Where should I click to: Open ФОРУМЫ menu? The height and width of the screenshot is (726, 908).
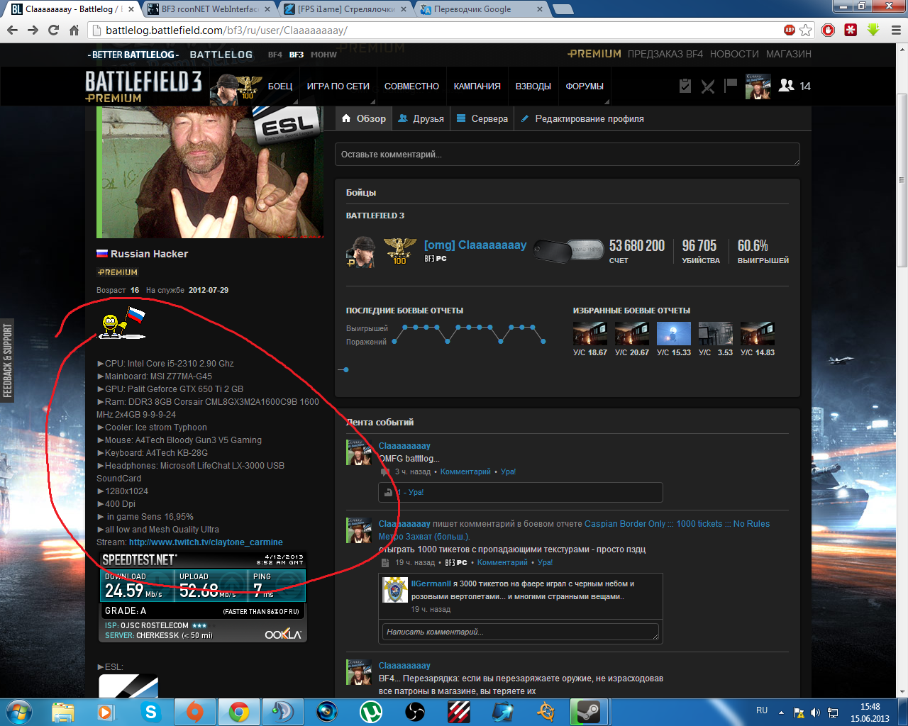[x=585, y=86]
